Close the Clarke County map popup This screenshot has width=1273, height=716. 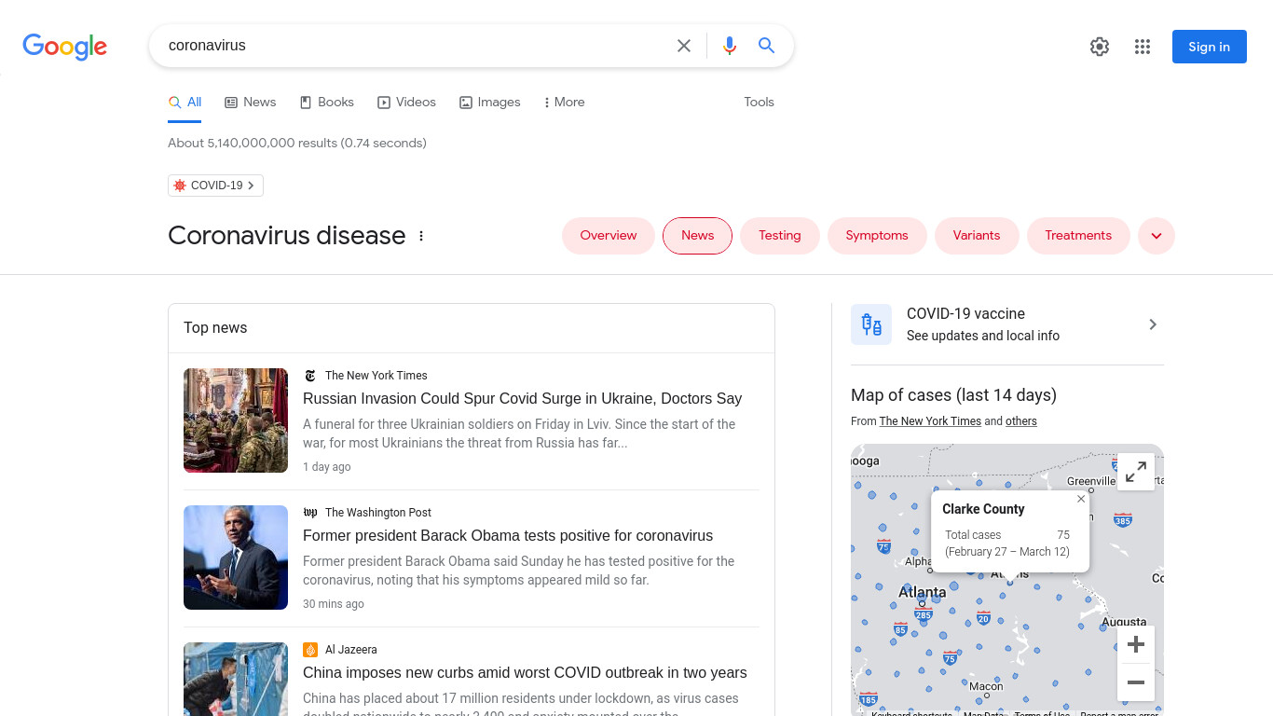(1081, 499)
